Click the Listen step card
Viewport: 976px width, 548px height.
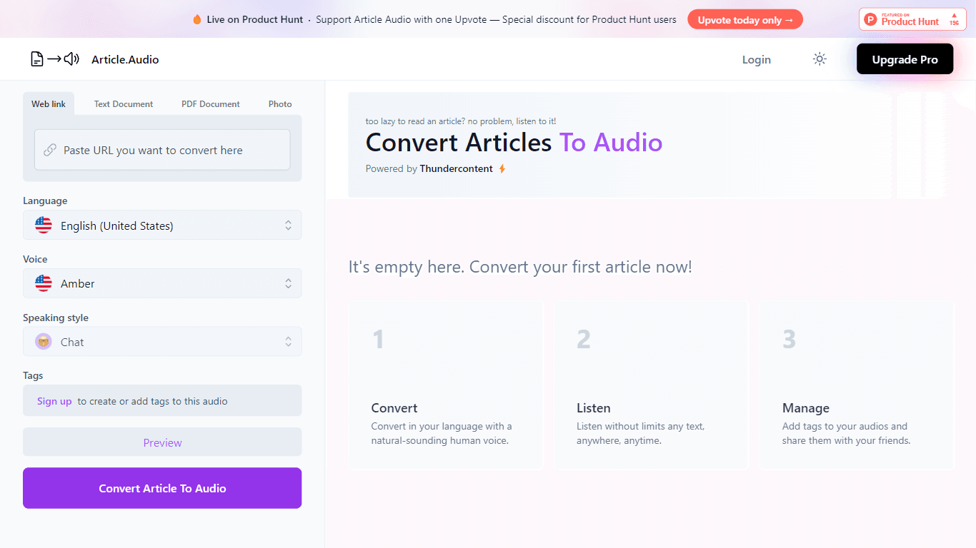(x=651, y=385)
